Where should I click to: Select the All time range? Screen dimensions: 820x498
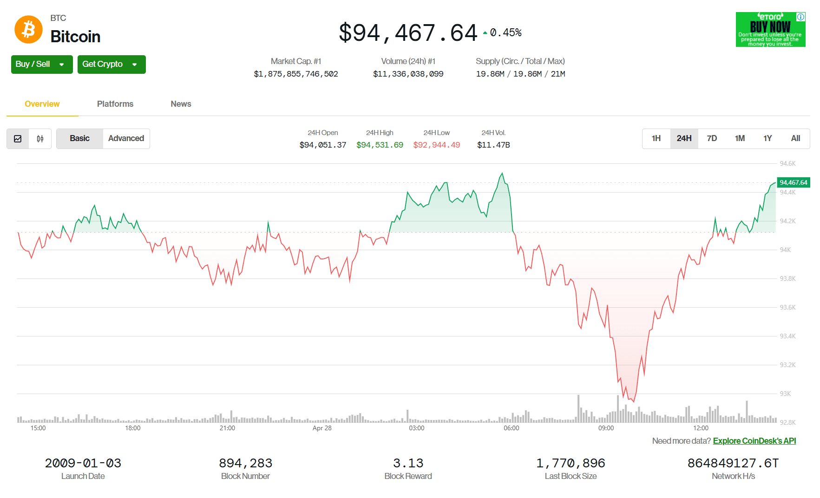795,139
